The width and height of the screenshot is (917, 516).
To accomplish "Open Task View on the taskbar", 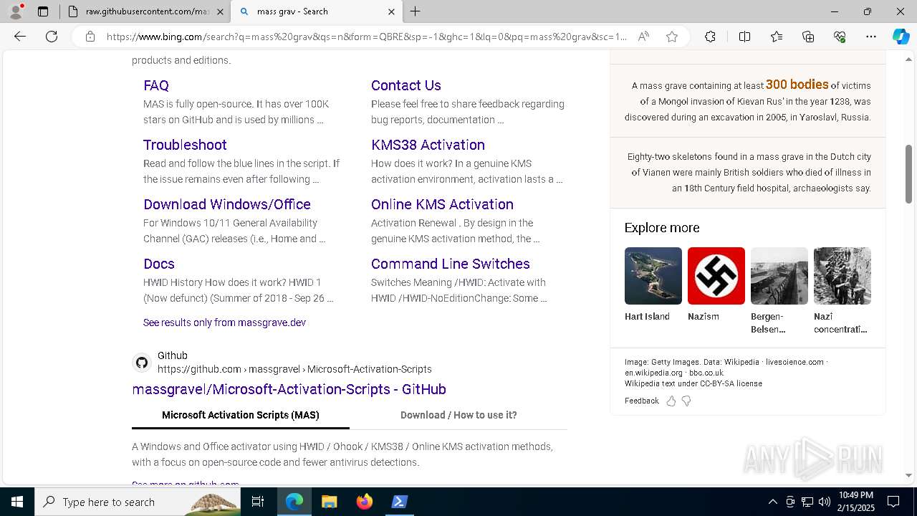I will pyautogui.click(x=258, y=502).
